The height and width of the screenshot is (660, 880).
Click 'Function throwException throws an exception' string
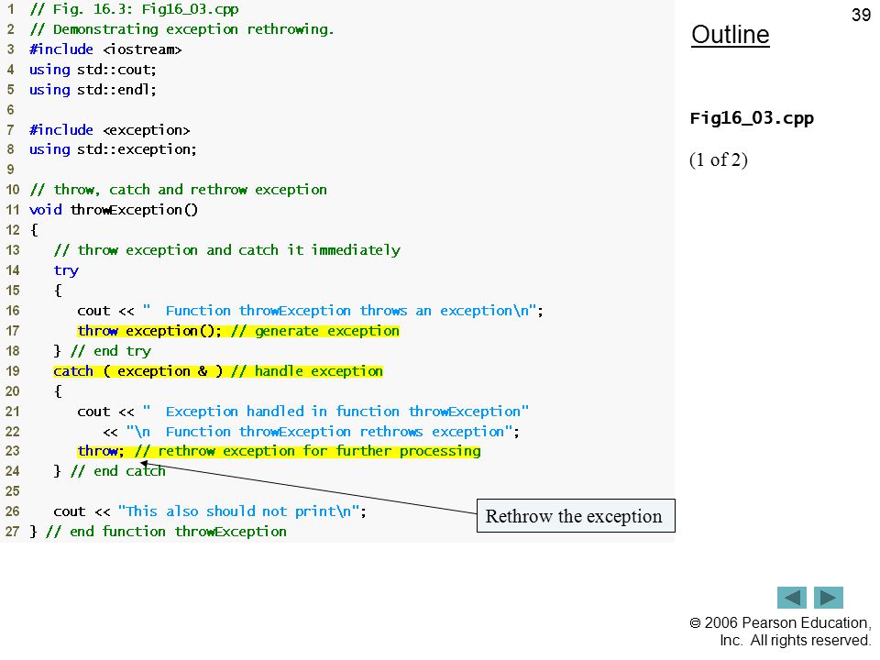(x=340, y=311)
